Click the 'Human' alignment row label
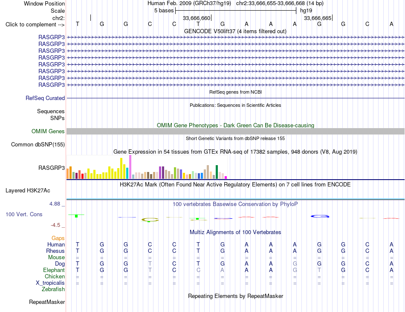The height and width of the screenshot is (312, 405). (x=56, y=244)
